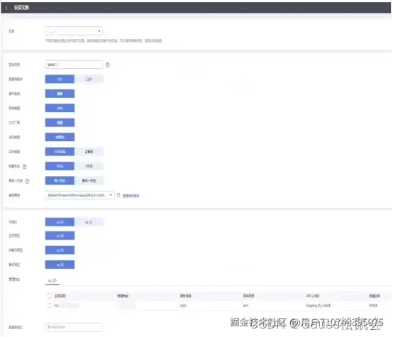Click the 300GB storage cell

coord(373,305)
